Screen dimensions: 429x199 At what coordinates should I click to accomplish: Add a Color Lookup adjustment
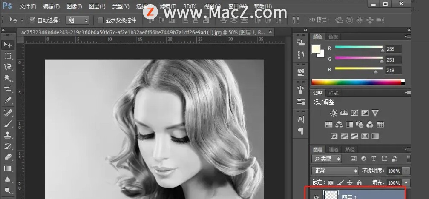pos(380,125)
